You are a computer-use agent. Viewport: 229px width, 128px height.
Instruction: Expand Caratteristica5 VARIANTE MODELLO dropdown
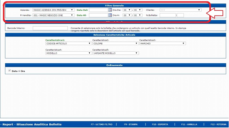pos(116,53)
